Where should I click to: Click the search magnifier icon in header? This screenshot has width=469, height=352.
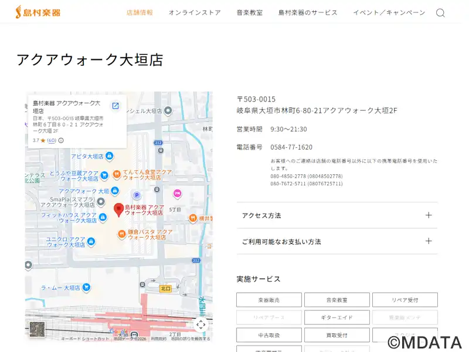(x=440, y=13)
